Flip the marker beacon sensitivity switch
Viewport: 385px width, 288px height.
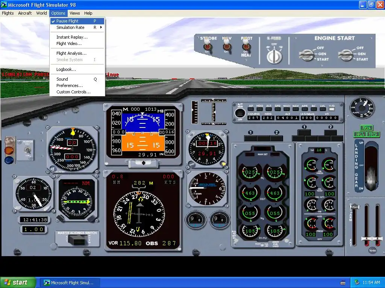coord(27,150)
